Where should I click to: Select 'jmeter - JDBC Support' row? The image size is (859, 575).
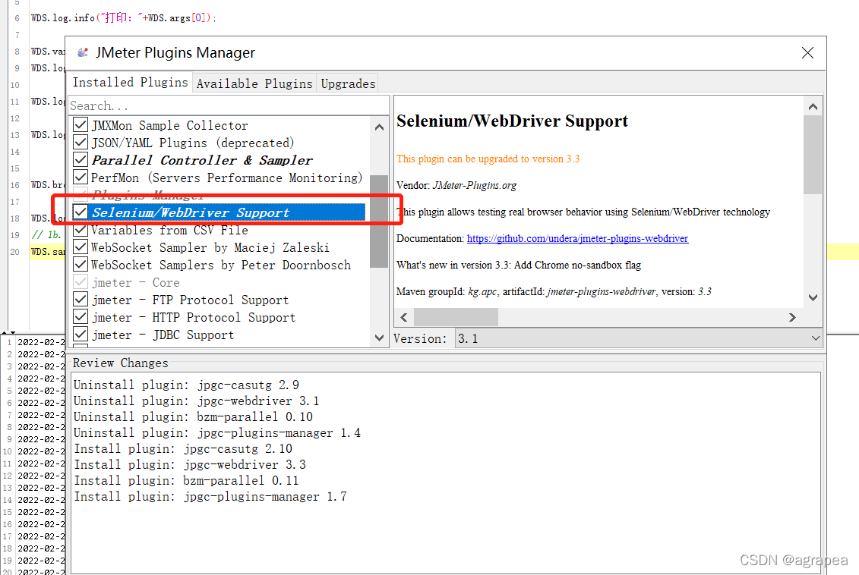(x=163, y=335)
